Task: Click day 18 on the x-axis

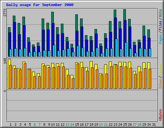Action: point(91,124)
